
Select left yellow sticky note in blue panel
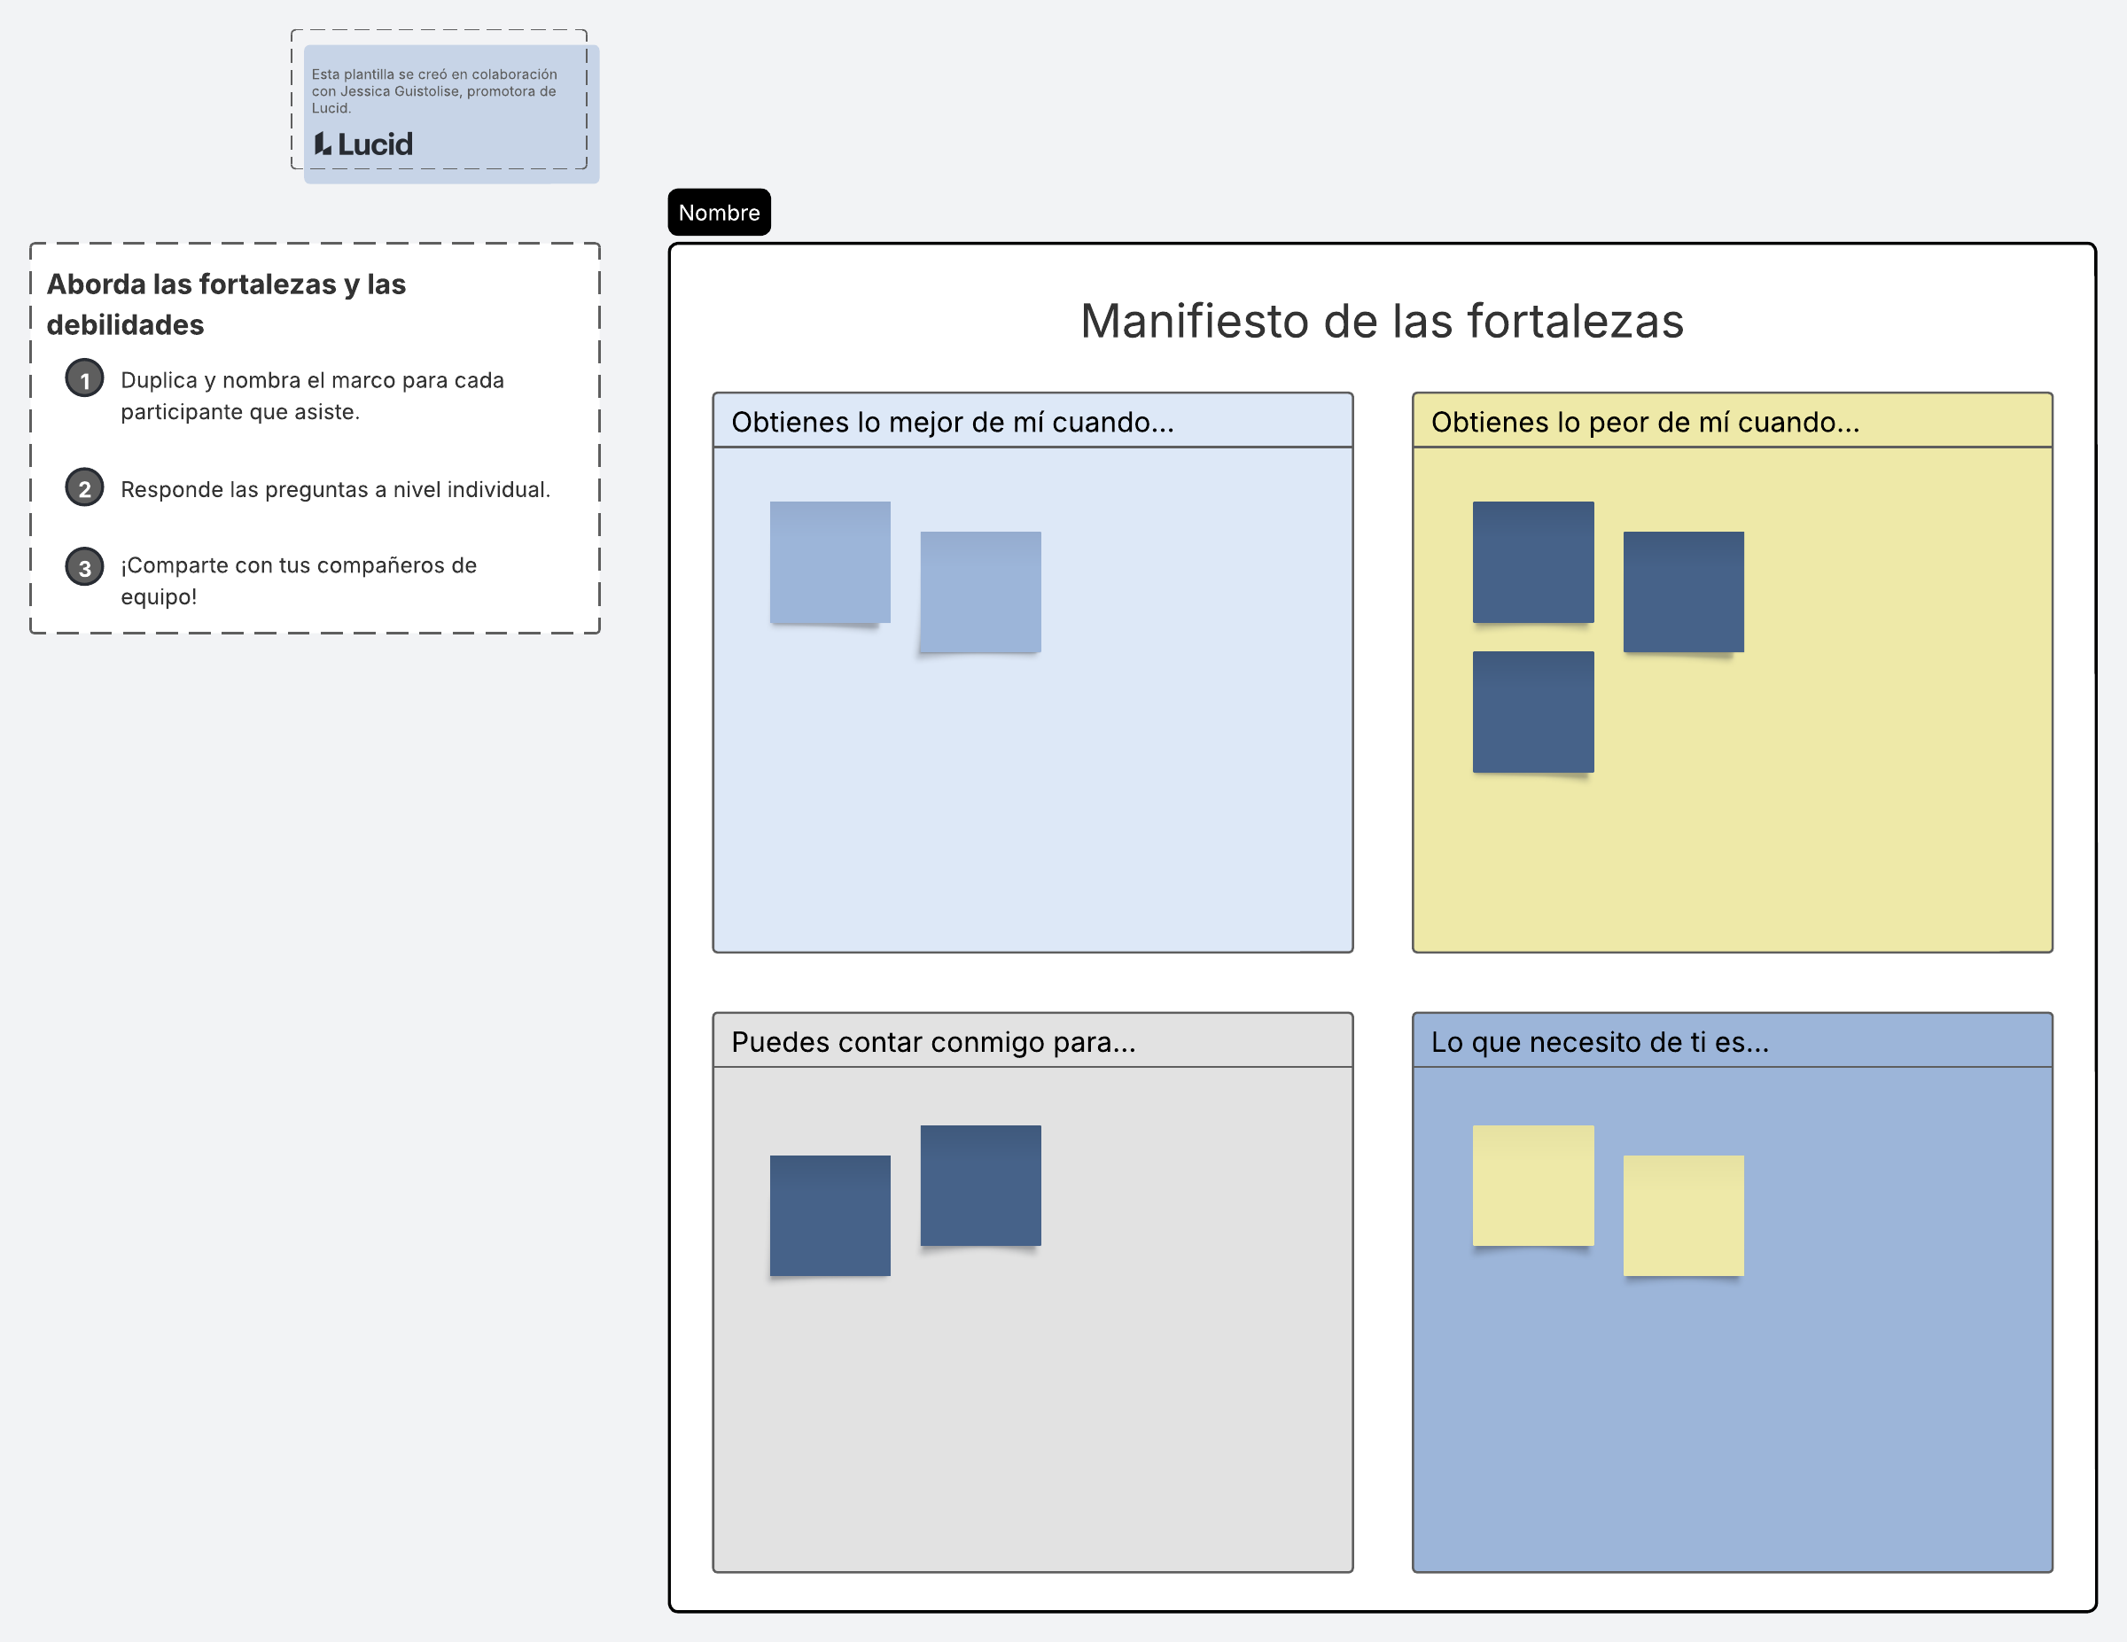tap(1533, 1186)
